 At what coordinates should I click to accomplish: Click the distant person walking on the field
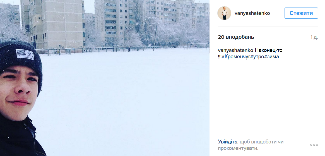coord(129,50)
